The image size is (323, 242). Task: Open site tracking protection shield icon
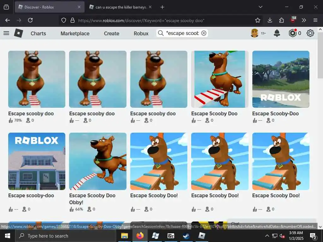64,20
